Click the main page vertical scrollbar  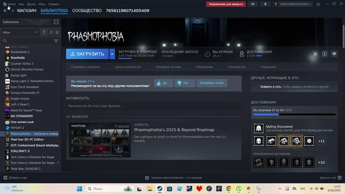point(343,36)
